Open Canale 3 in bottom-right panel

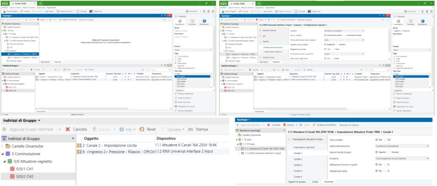298,165
